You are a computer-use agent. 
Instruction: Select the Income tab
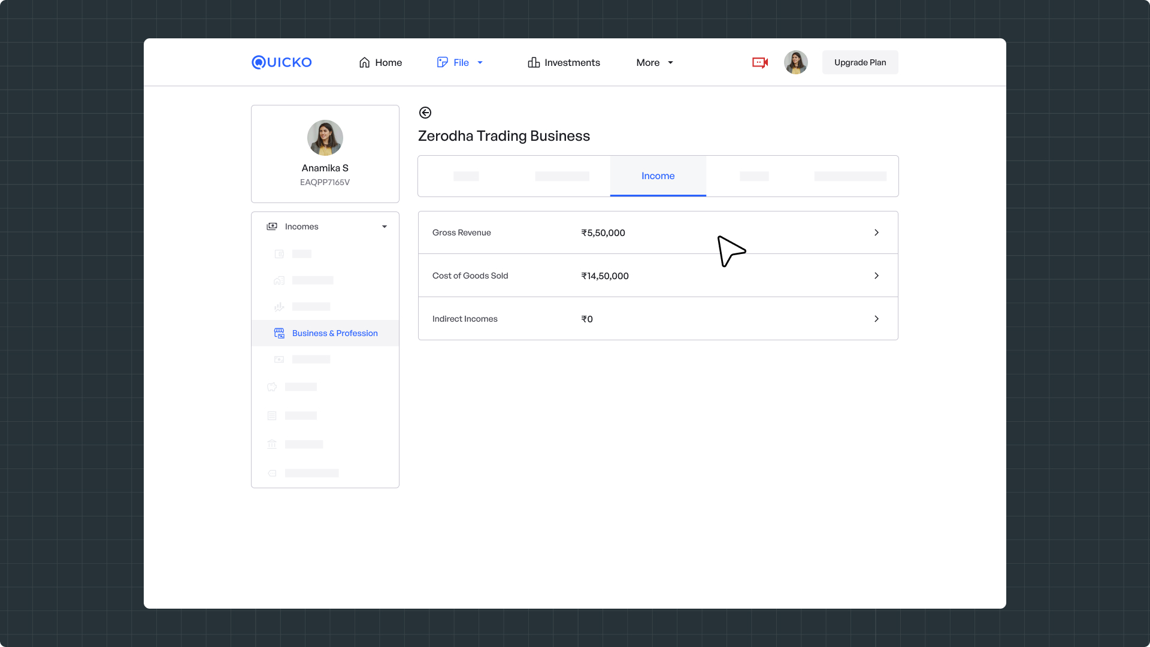coord(658,176)
